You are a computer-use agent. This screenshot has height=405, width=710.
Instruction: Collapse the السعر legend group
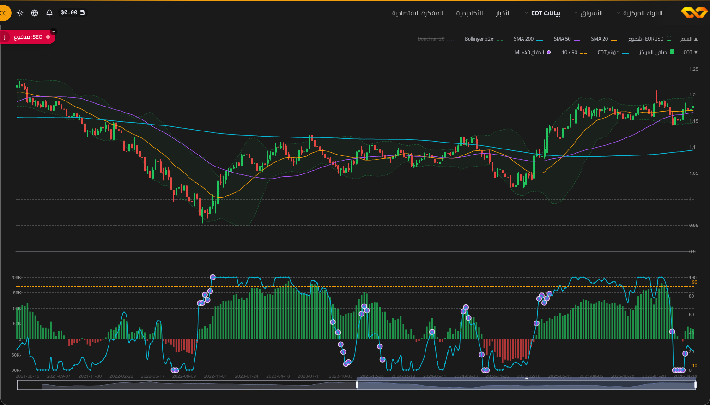[688, 39]
